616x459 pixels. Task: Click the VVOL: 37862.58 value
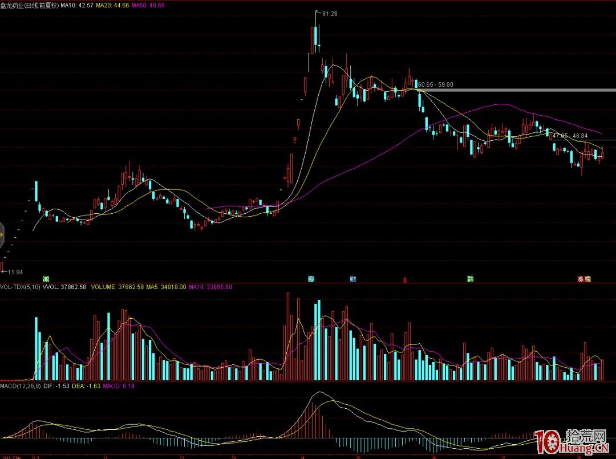click(x=64, y=287)
